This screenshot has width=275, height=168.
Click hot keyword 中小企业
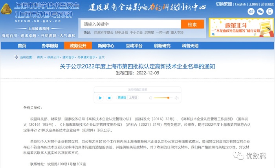(x=136, y=33)
